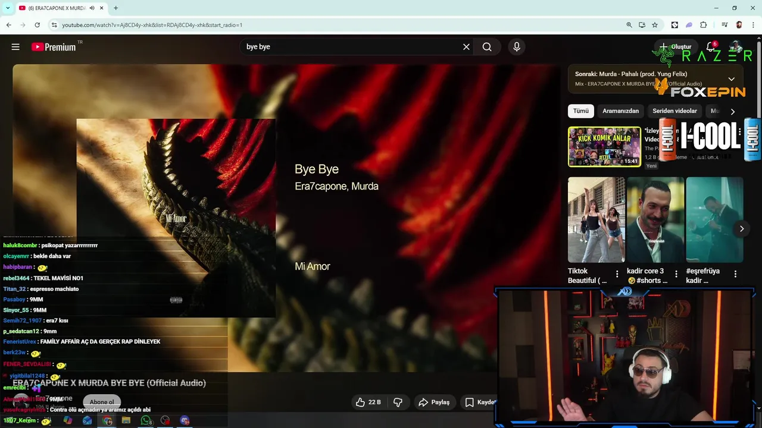The height and width of the screenshot is (428, 762).
Task: Open the Chrome extensions puzzle icon
Action: pos(704,25)
